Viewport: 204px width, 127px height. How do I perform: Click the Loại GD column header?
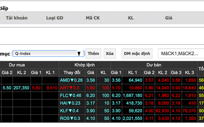[x=55, y=18]
